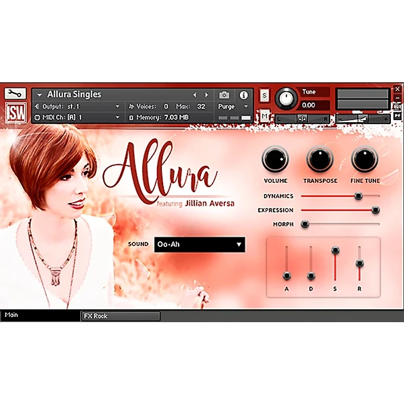This screenshot has width=404, height=404.
Task: Click the Volume knob
Action: pyautogui.click(x=275, y=159)
